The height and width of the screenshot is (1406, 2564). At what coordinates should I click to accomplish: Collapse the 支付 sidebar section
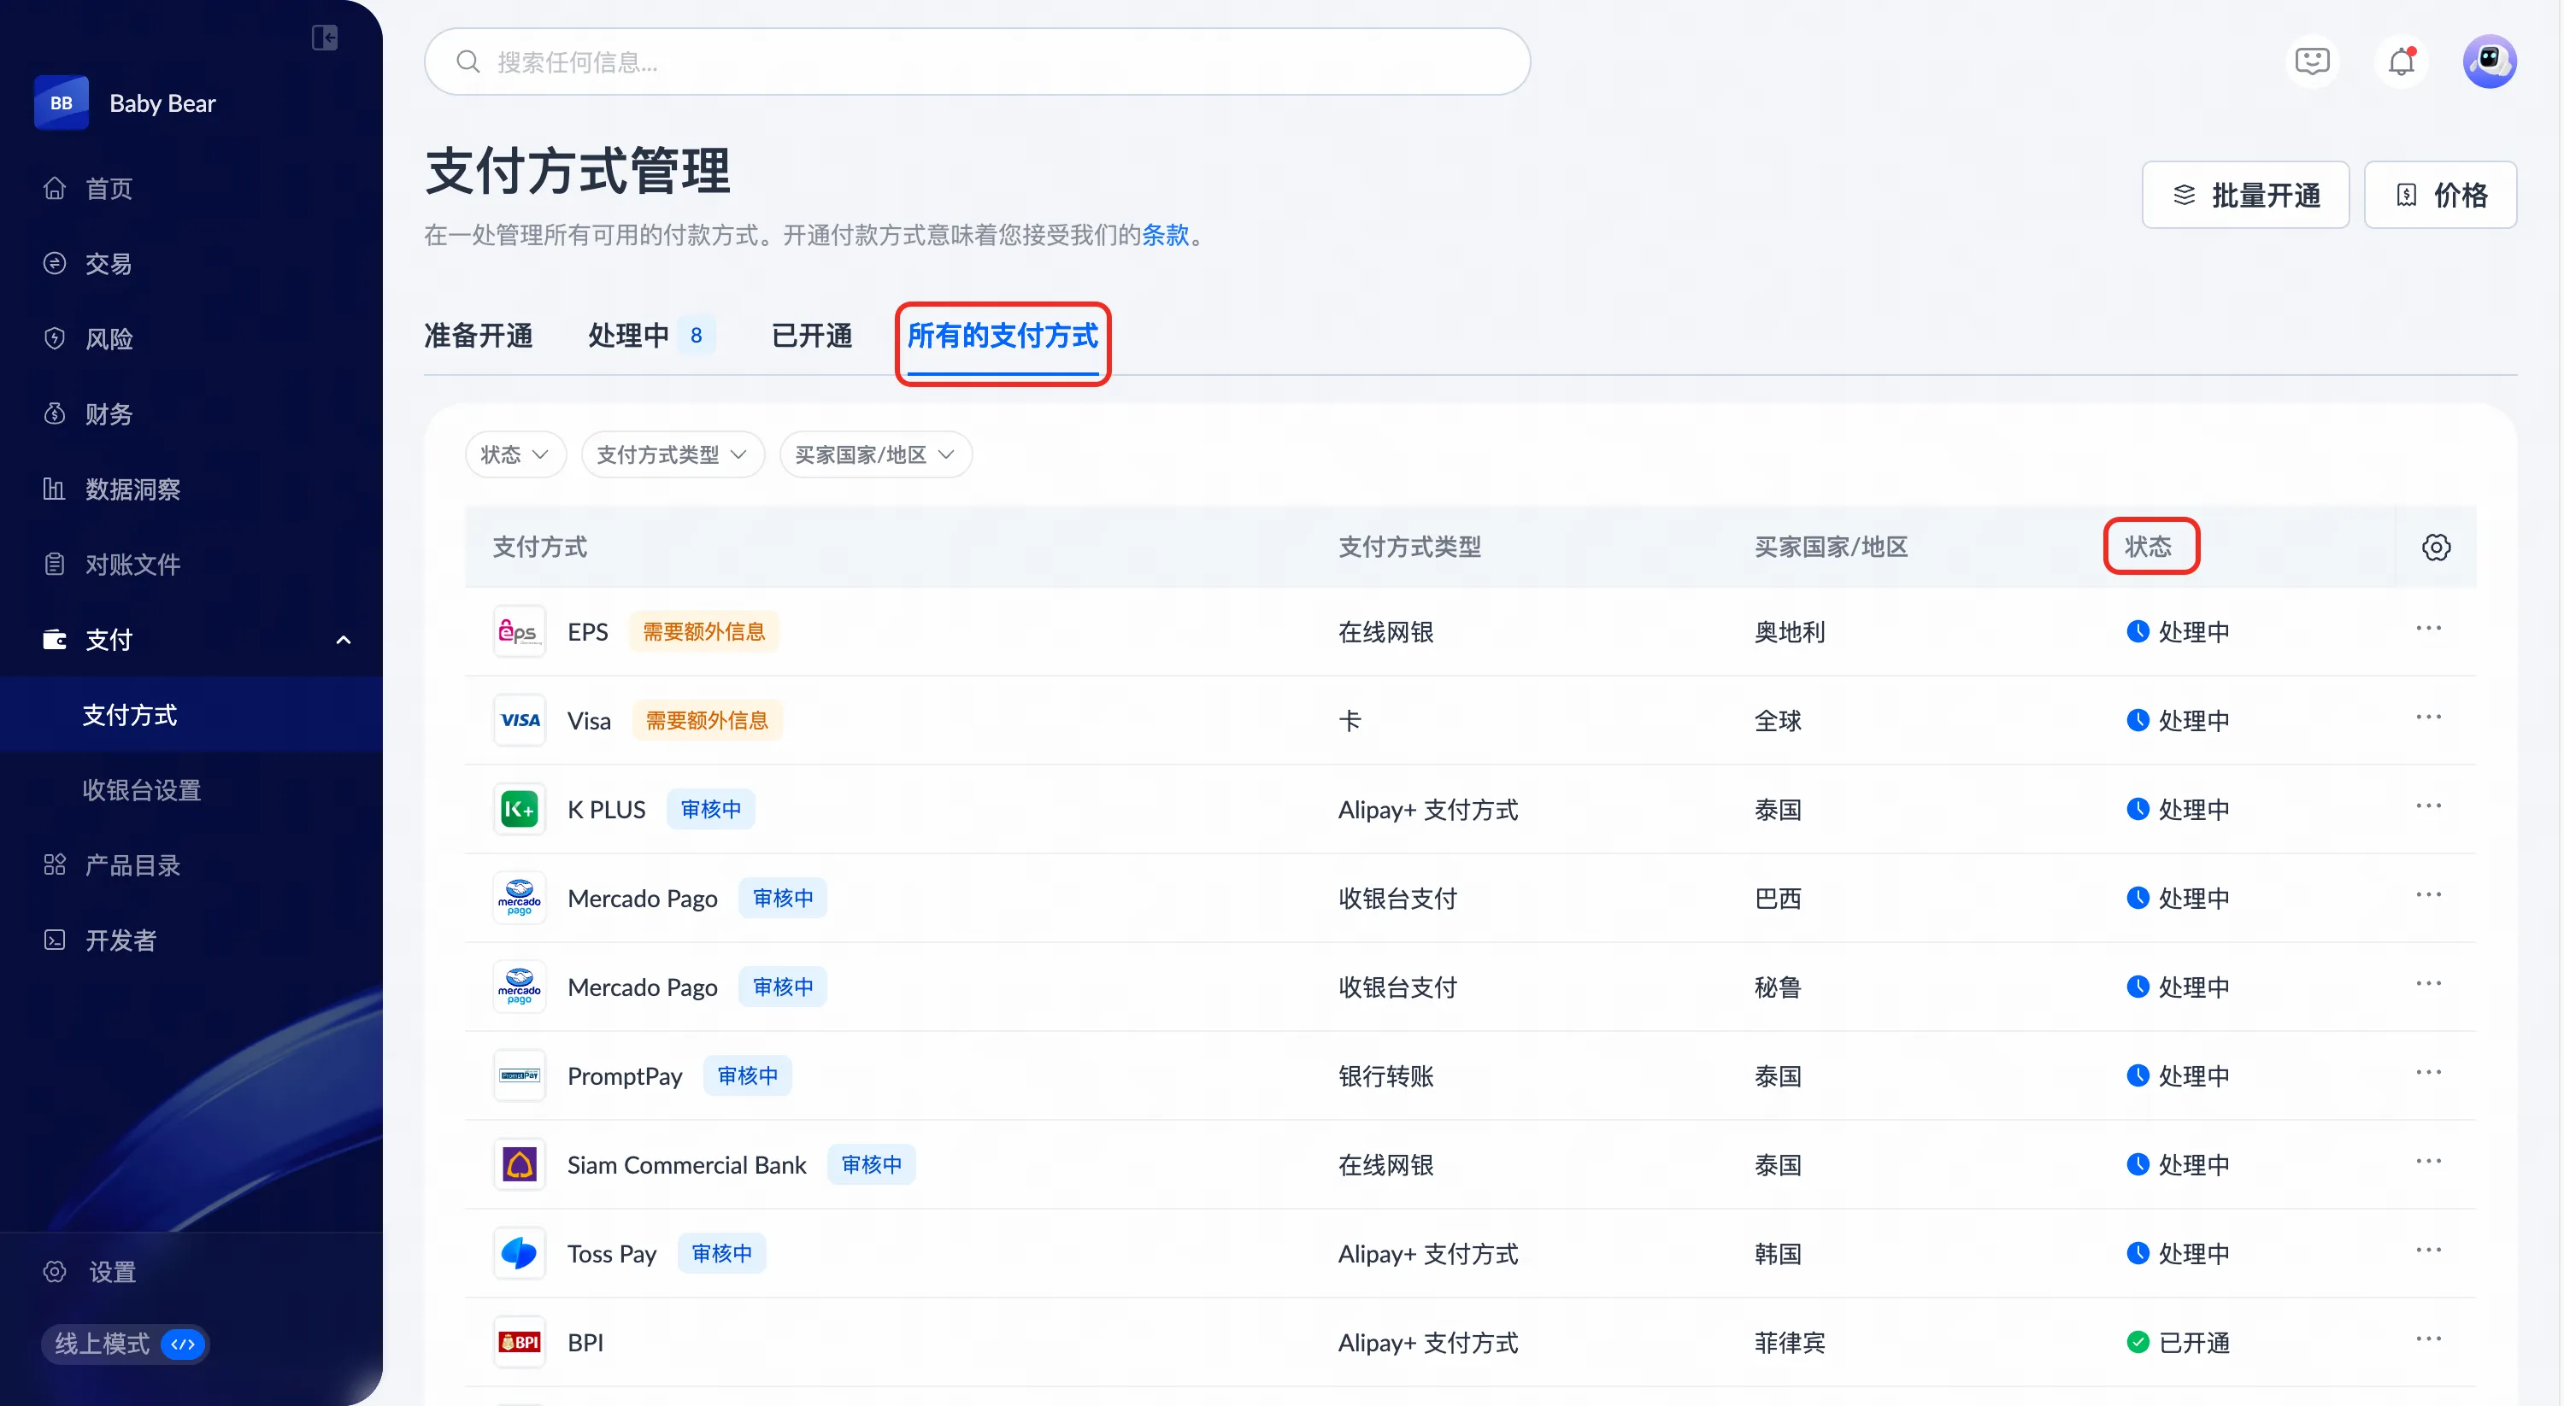[343, 639]
